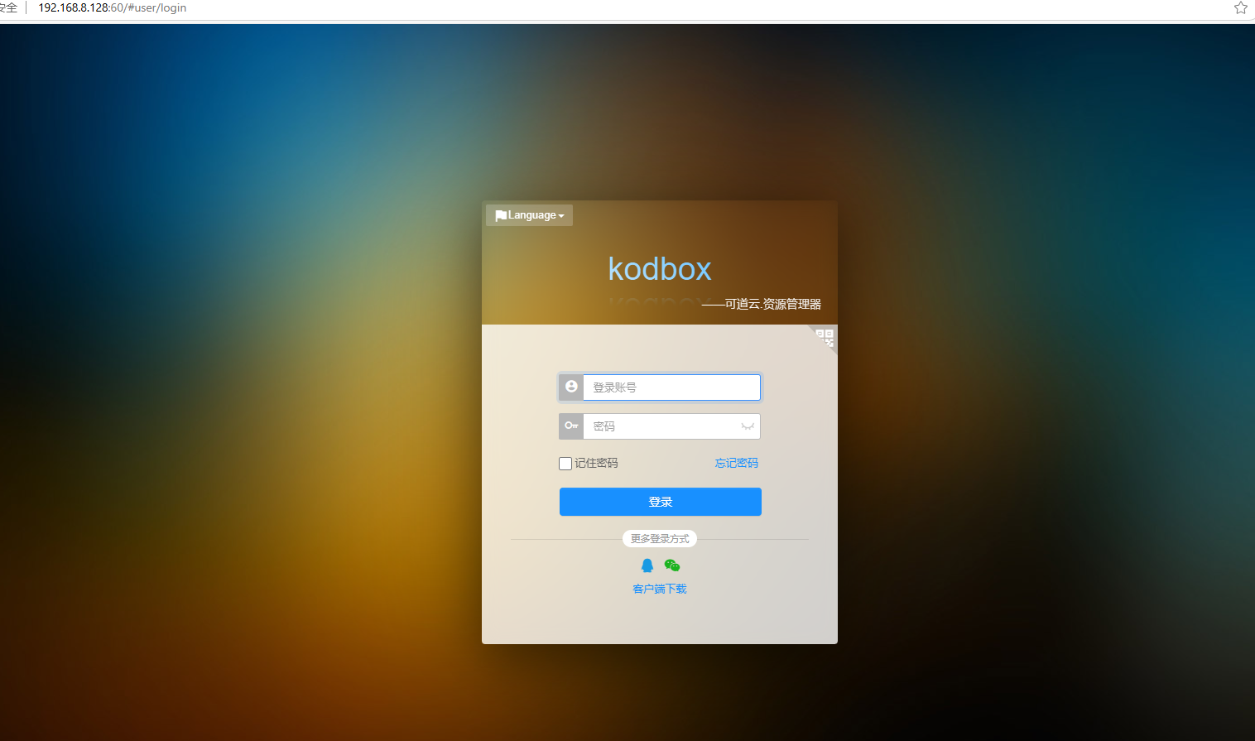Click the 更多登录方式 label
This screenshot has height=741, width=1255.
point(660,539)
